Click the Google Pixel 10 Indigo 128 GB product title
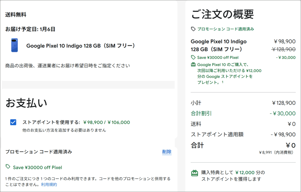 (x=81, y=45)
